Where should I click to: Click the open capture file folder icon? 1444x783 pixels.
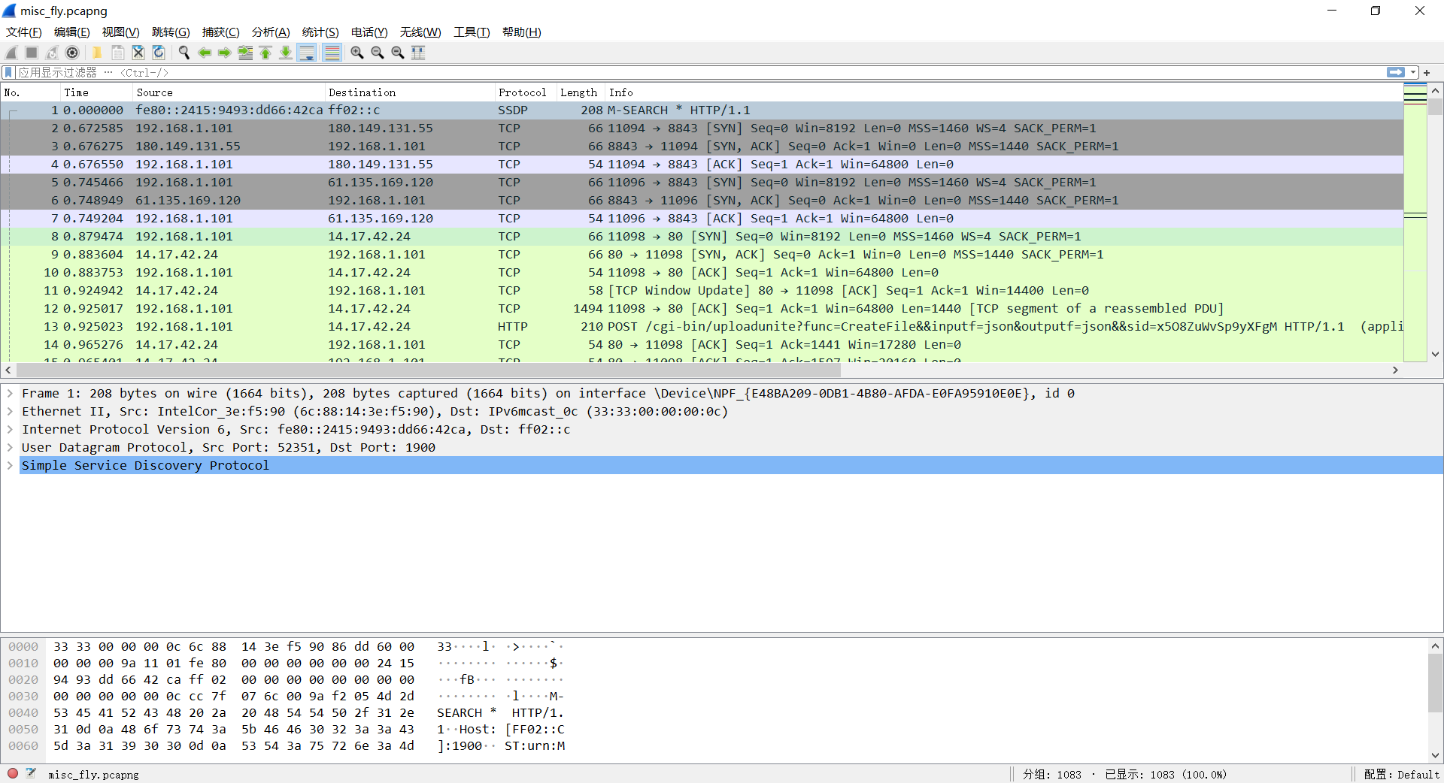(x=97, y=53)
